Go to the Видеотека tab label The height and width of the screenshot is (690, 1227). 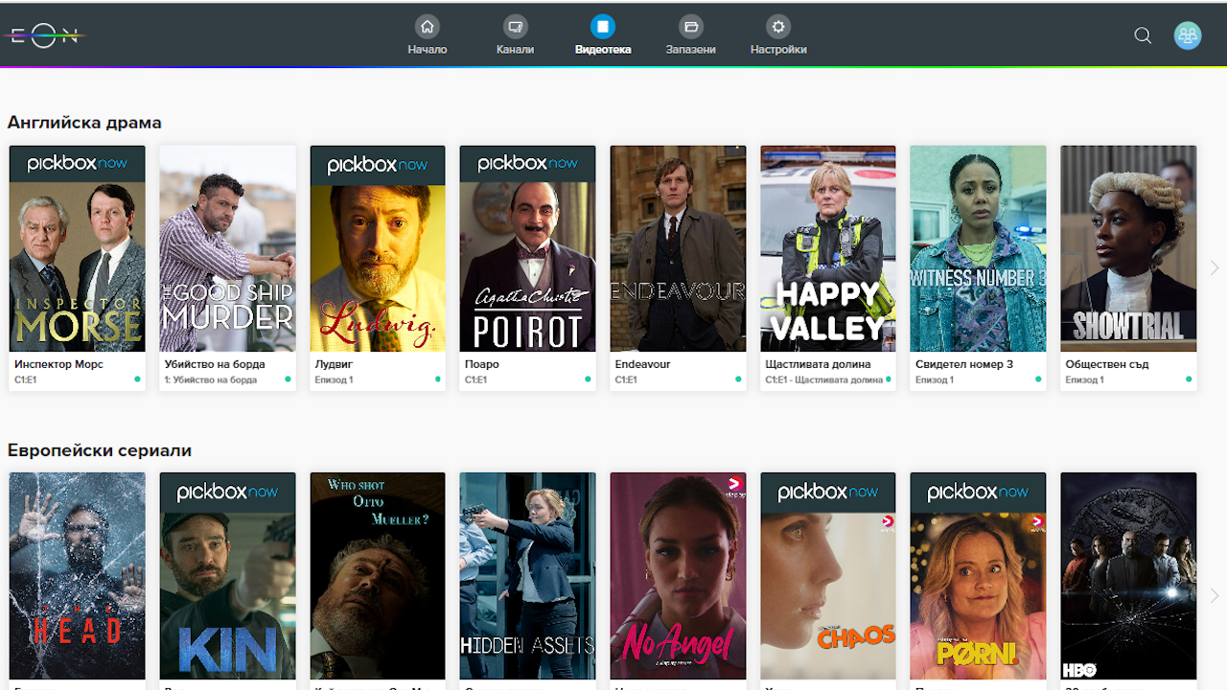[x=603, y=50]
